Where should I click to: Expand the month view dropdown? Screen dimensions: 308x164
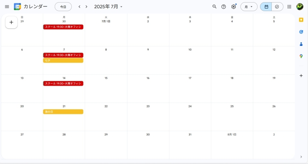249,7
